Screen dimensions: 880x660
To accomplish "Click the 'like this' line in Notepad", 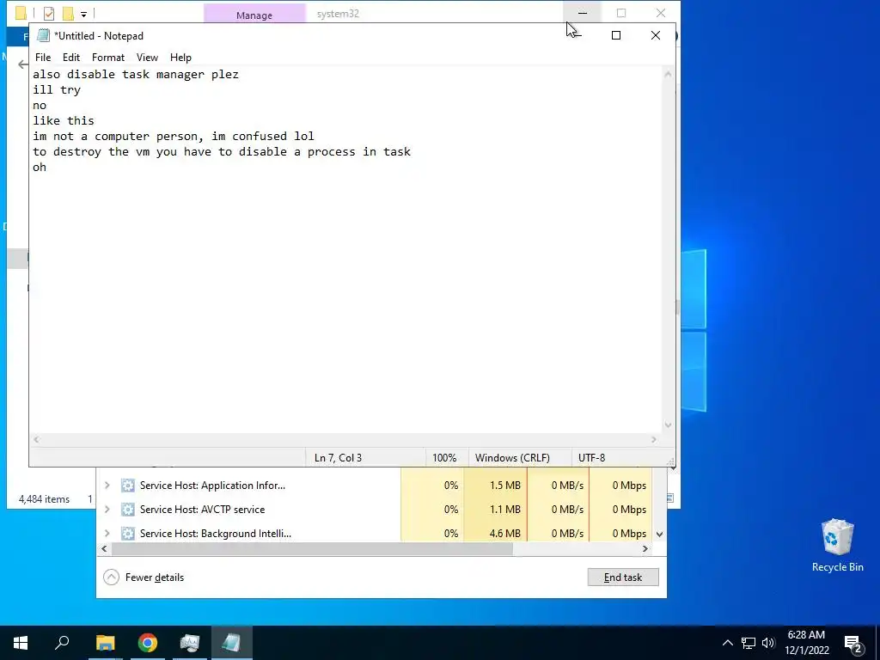I will pos(64,120).
